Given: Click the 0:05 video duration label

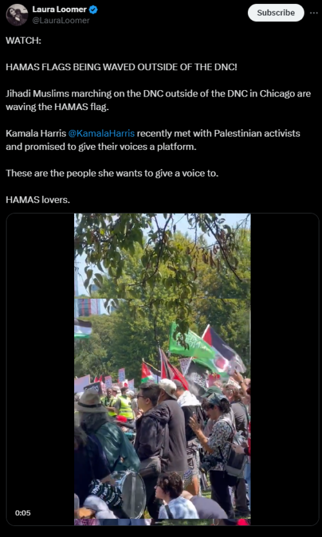Looking at the screenshot, I should tap(23, 513).
